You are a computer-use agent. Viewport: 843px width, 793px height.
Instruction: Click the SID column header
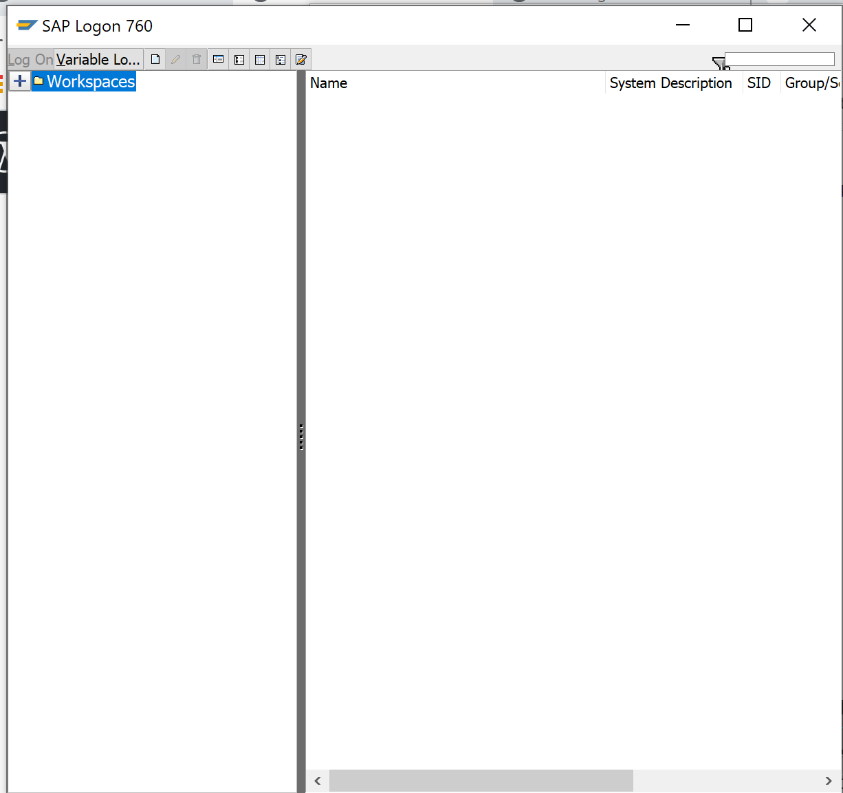point(759,83)
